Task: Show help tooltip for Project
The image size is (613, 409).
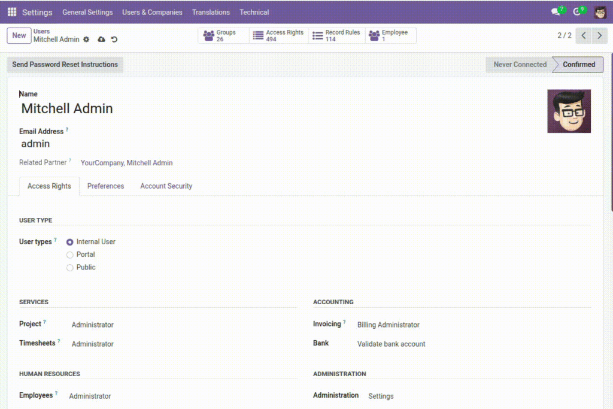Action: 44,322
